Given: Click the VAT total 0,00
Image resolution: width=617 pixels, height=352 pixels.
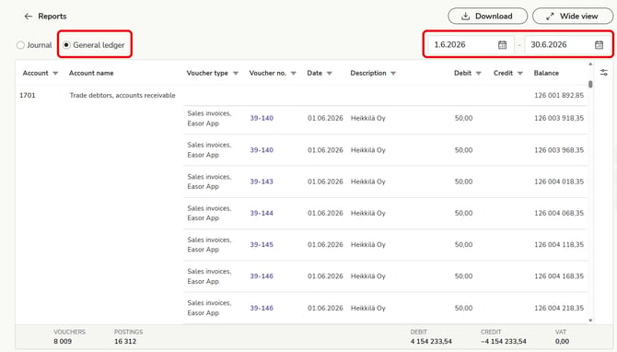Looking at the screenshot, I should tap(562, 341).
